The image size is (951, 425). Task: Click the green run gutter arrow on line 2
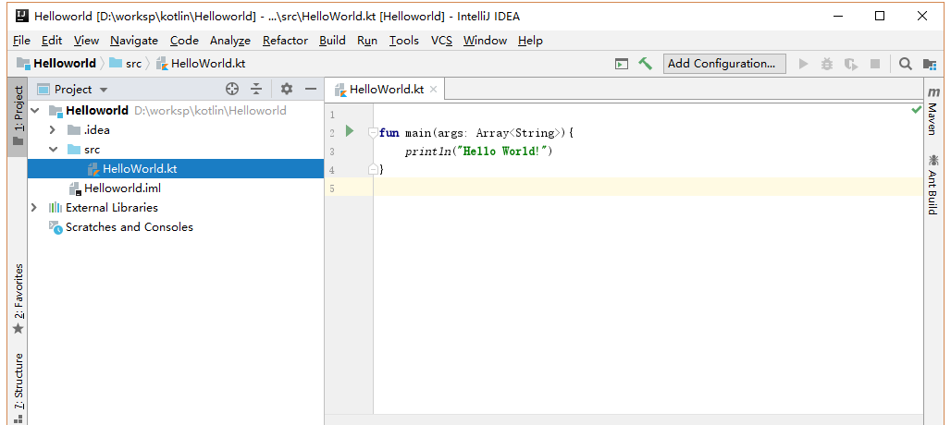[x=350, y=131]
